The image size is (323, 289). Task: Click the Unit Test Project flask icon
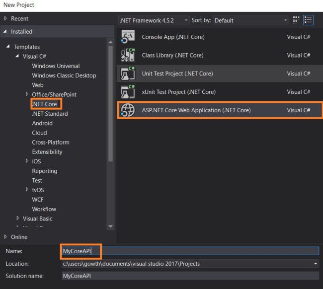128,73
